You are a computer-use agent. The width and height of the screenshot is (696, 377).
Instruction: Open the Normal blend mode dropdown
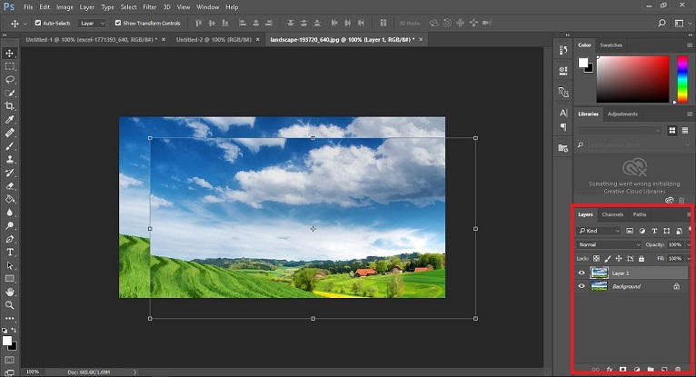[609, 244]
